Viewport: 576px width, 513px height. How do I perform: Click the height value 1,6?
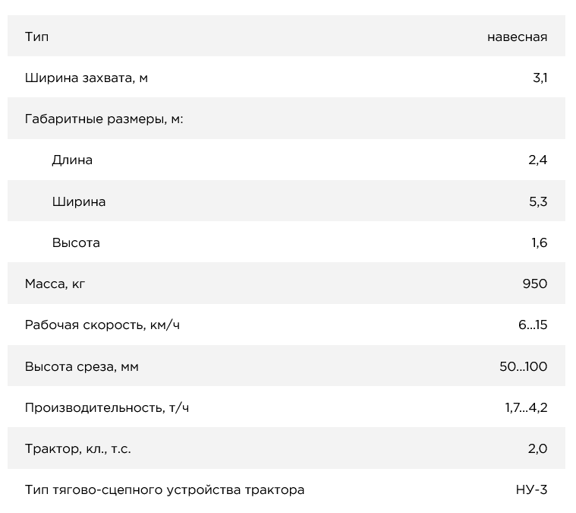click(x=539, y=242)
